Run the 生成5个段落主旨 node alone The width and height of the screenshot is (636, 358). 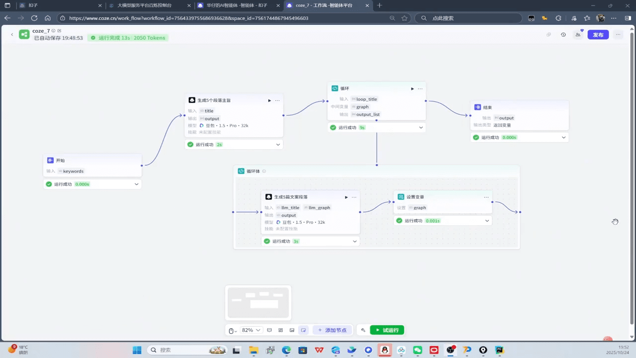[x=269, y=100]
